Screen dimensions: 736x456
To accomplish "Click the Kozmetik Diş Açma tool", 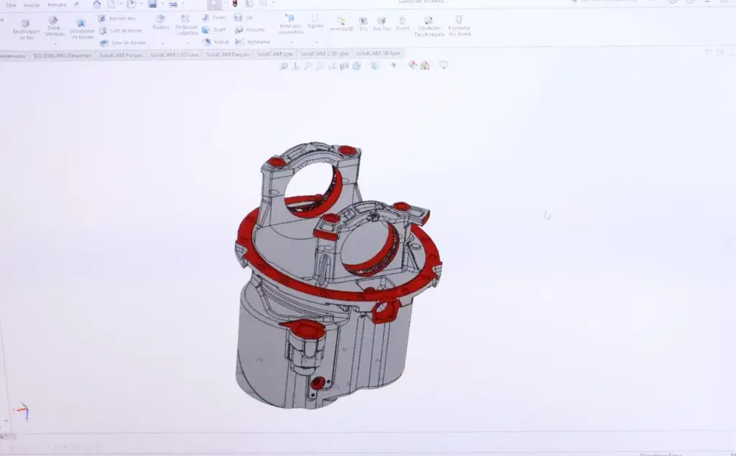I will click(459, 26).
